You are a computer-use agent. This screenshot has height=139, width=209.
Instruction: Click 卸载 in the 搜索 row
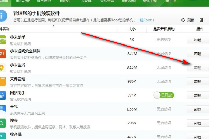click(x=198, y=123)
